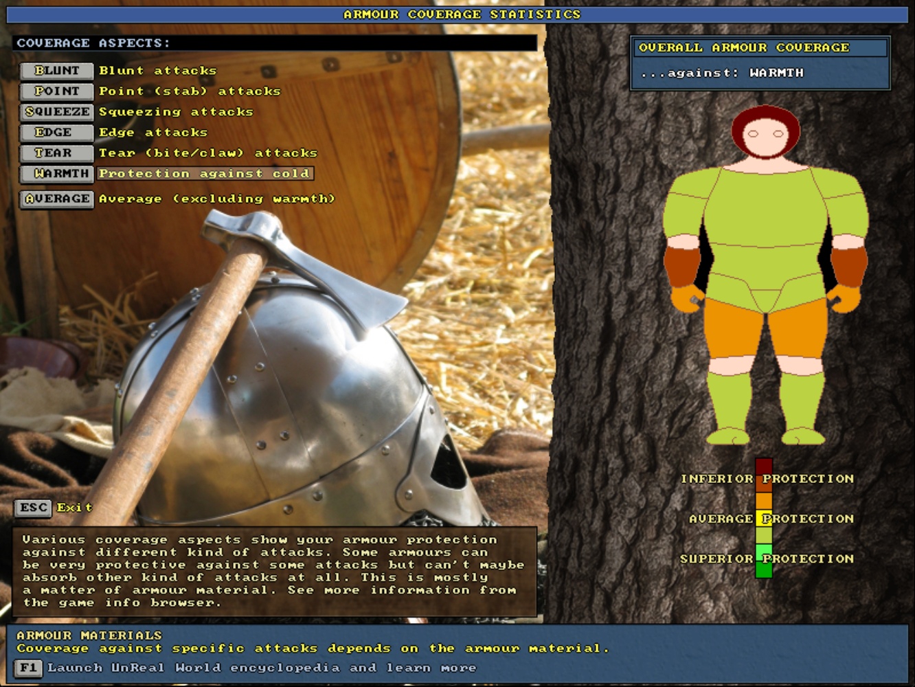Click 'Blunt attacks' label
Image resolution: width=915 pixels, height=687 pixels.
(157, 71)
